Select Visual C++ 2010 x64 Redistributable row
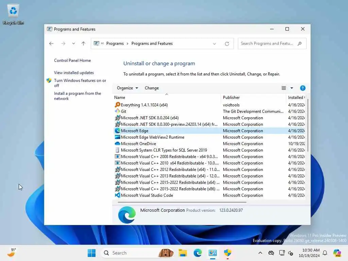 (x=209, y=163)
